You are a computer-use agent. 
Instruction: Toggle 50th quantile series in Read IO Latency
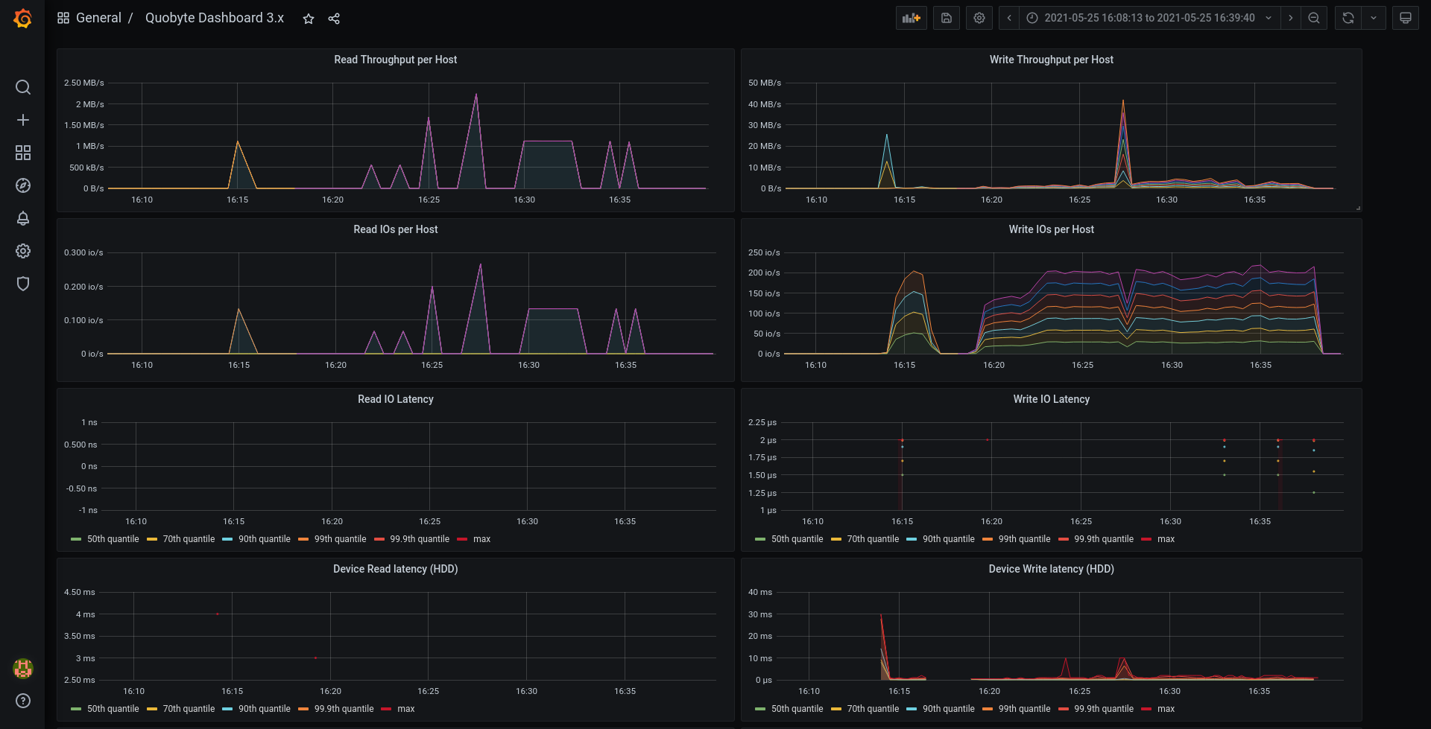(x=105, y=539)
